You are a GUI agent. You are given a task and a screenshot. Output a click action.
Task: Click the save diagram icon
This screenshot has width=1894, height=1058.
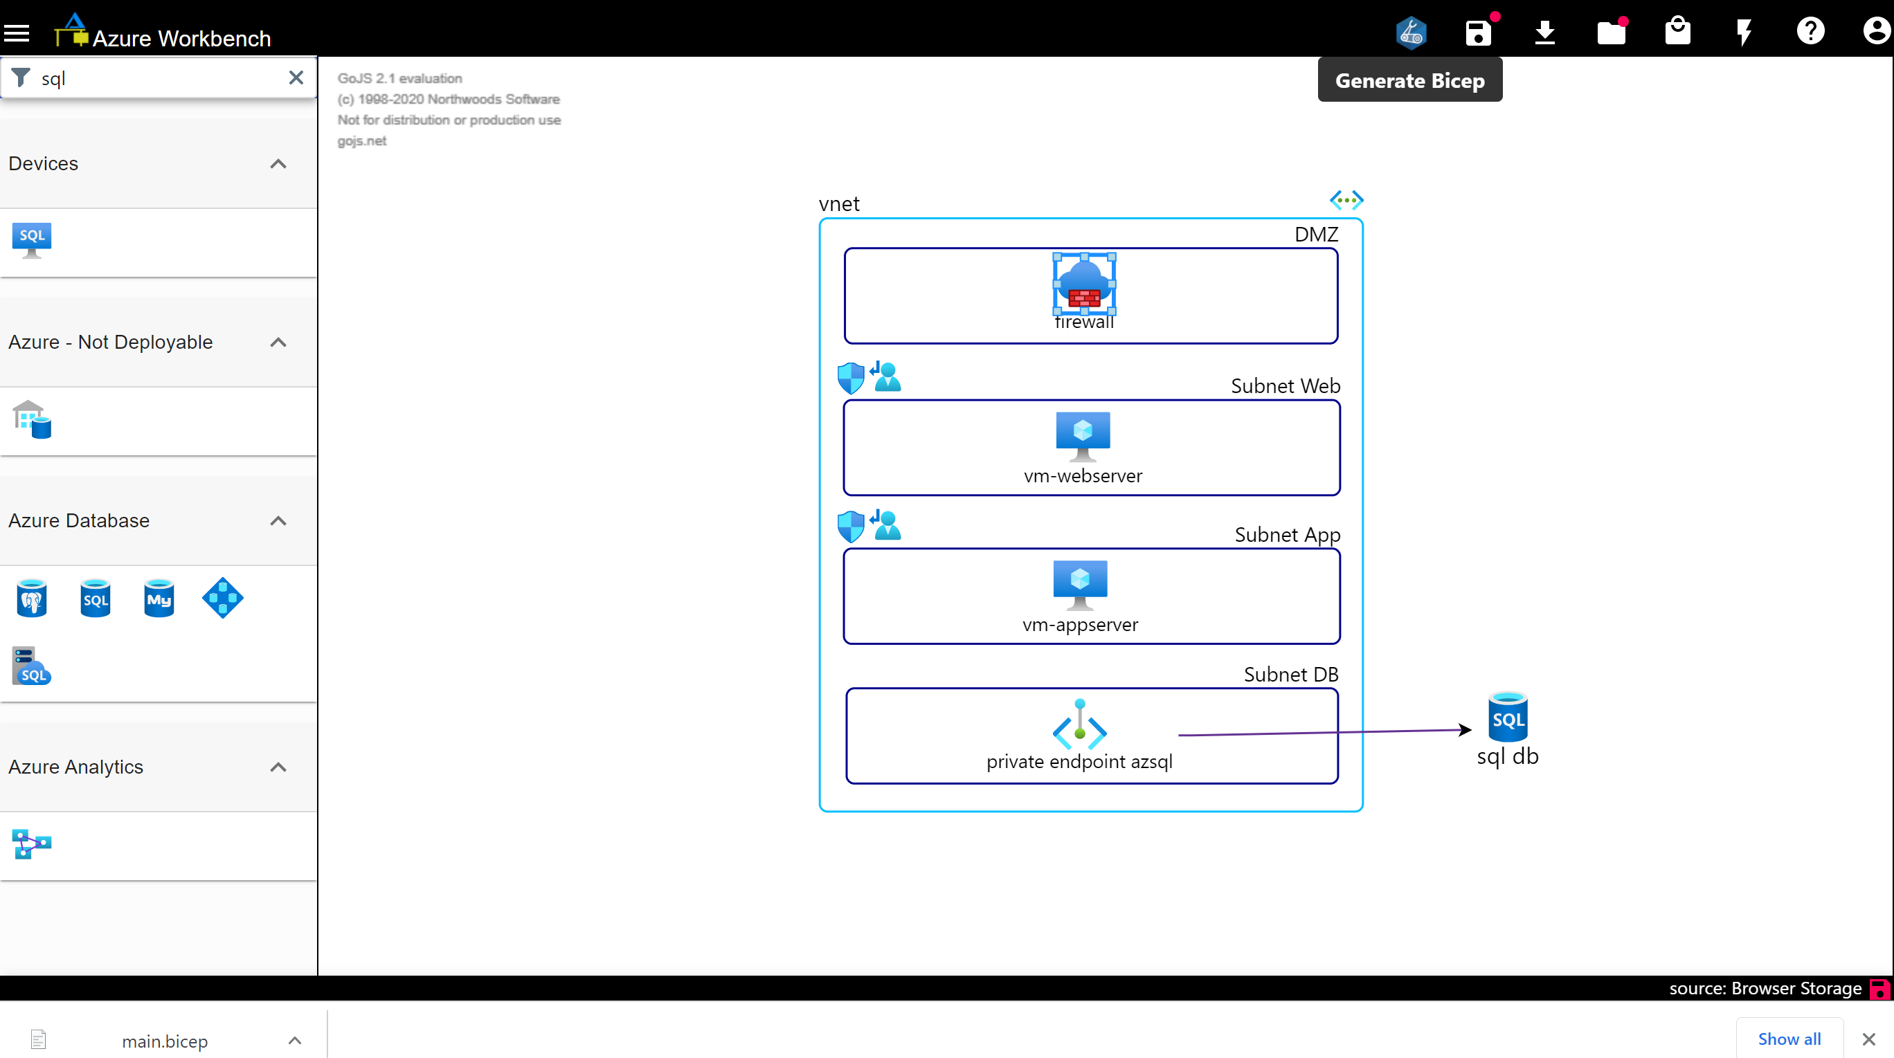pyautogui.click(x=1478, y=33)
